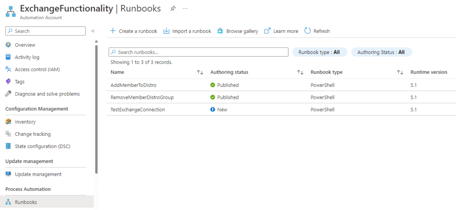The width and height of the screenshot is (456, 210).
Task: Click the Runbook type column header
Action: tap(326, 72)
